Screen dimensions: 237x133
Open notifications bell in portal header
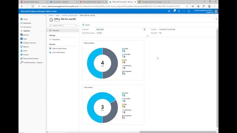(x=174, y=11)
